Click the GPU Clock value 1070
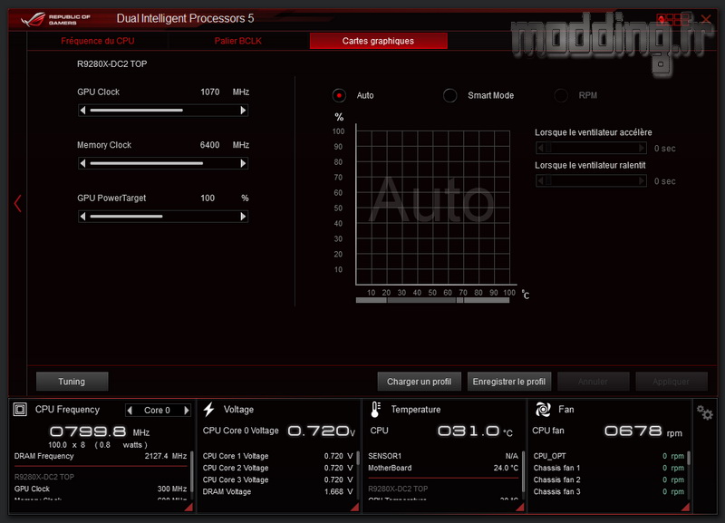This screenshot has width=725, height=523. pos(210,92)
